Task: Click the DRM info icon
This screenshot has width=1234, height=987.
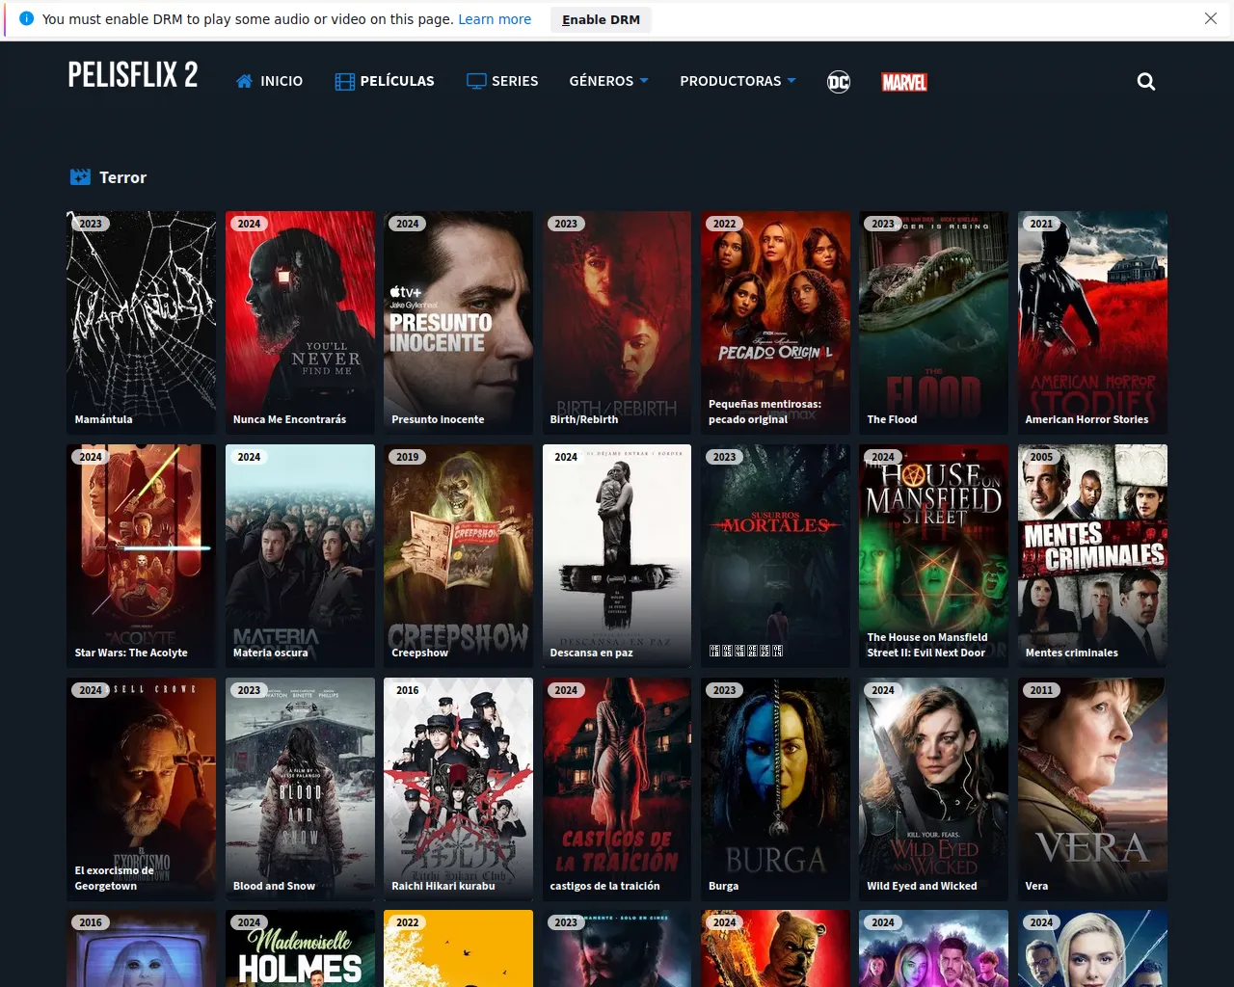Action: pos(26,19)
